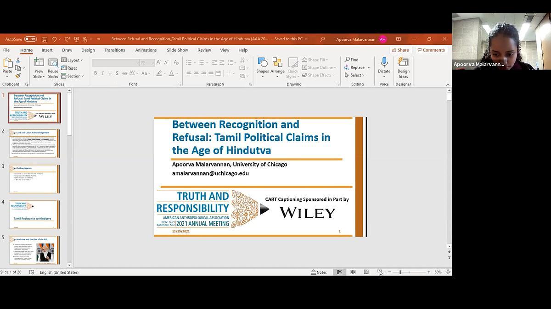Toggle Bold formatting
This screenshot has height=309, width=551.
(x=96, y=73)
